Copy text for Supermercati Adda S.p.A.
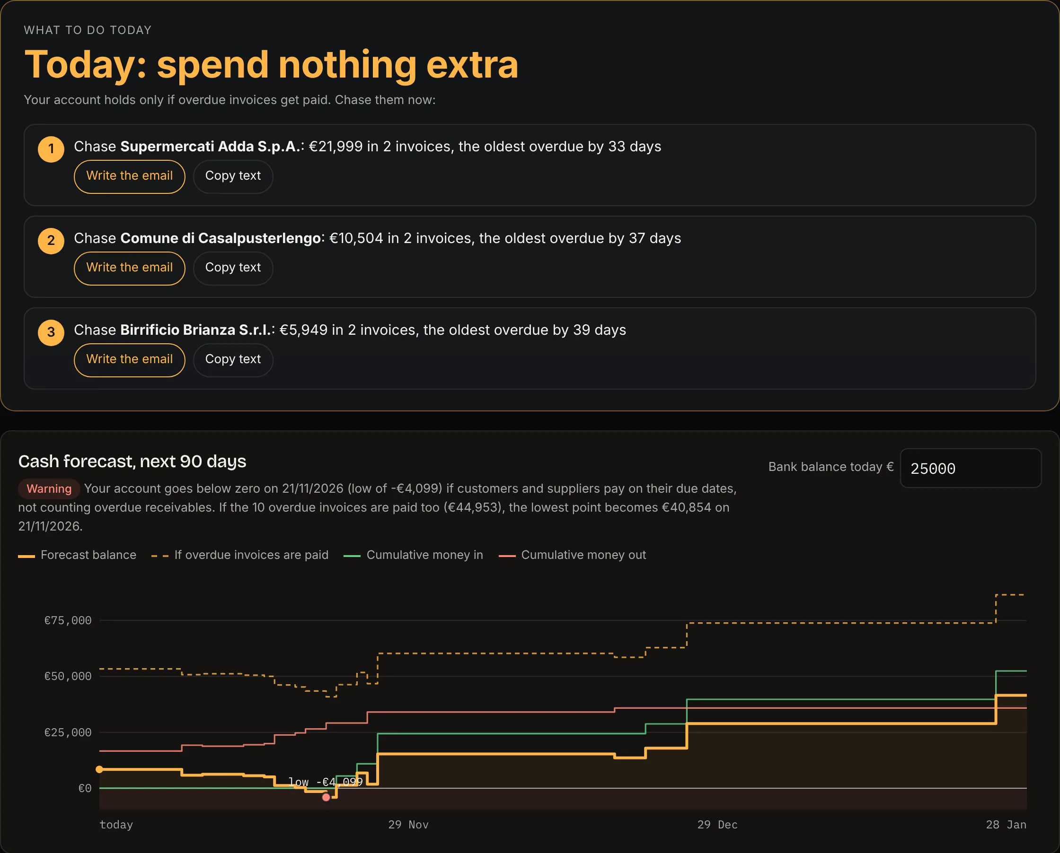 tap(232, 176)
